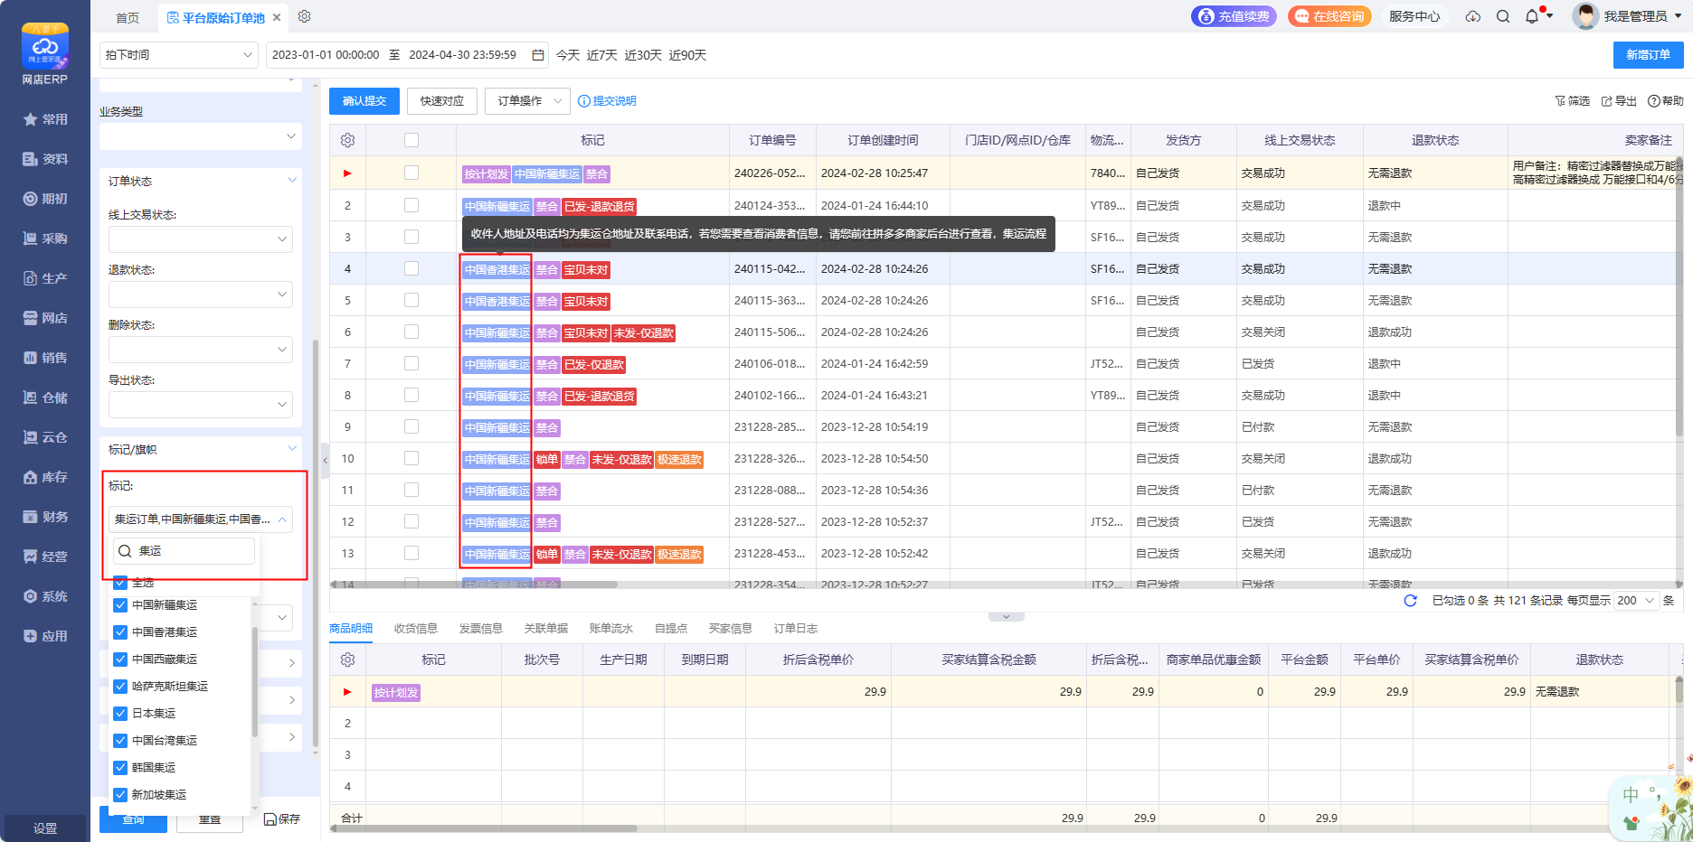Open the 期初 sidebar section

pos(45,199)
